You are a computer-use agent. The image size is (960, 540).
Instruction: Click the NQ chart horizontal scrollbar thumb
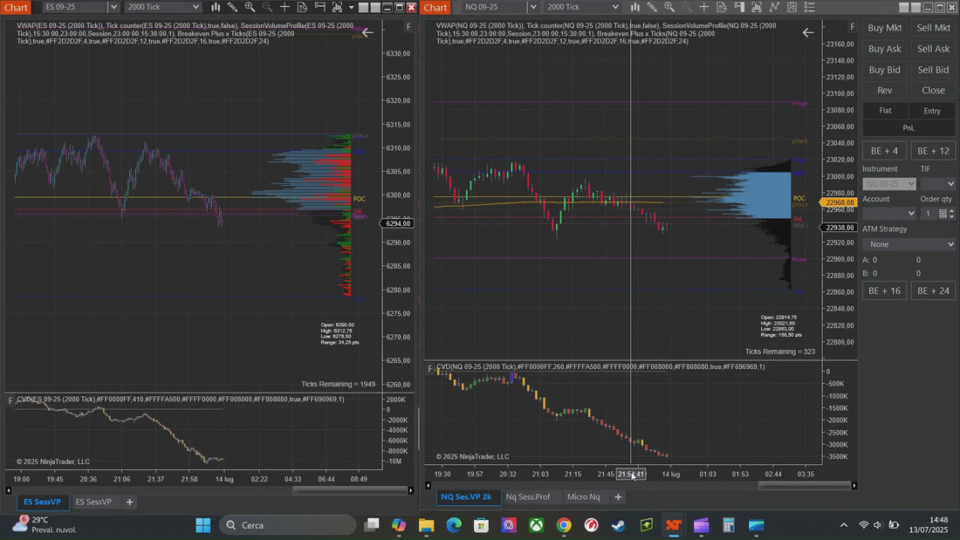click(805, 486)
